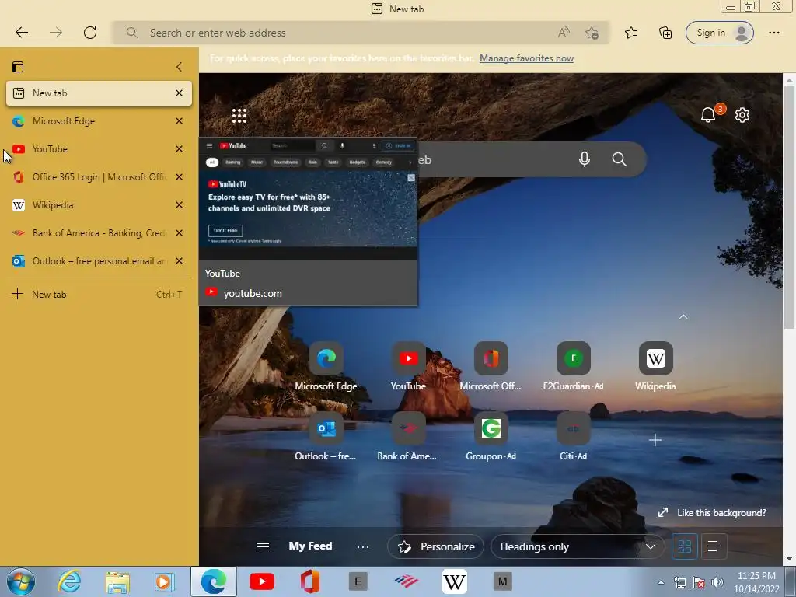Click the web search magnifier icon
Image resolution: width=796 pixels, height=597 pixels.
(x=619, y=159)
